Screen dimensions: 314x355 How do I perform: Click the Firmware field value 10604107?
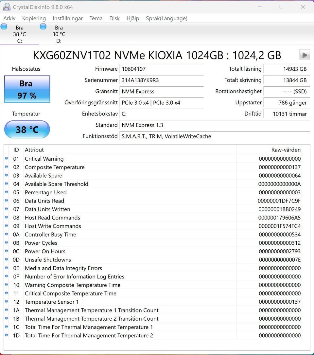tap(161, 69)
